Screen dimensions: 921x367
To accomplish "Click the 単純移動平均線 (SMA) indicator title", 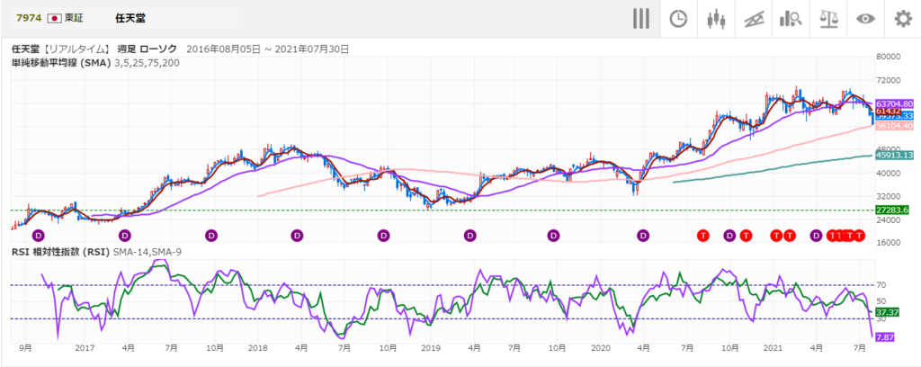I will coord(61,63).
